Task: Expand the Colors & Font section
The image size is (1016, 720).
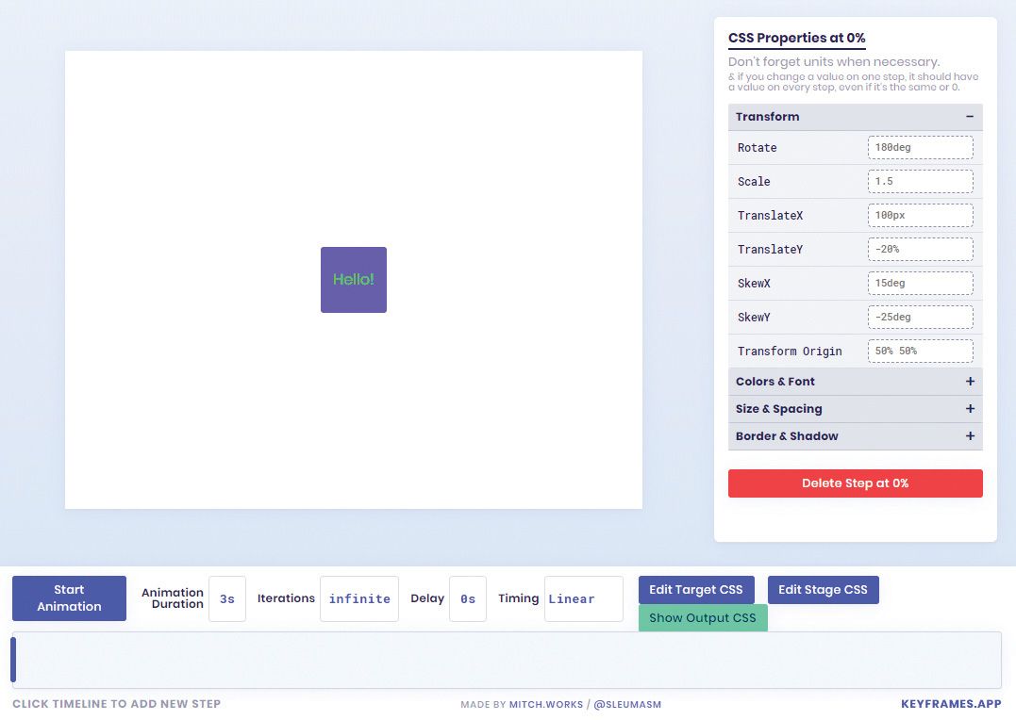Action: (x=970, y=381)
